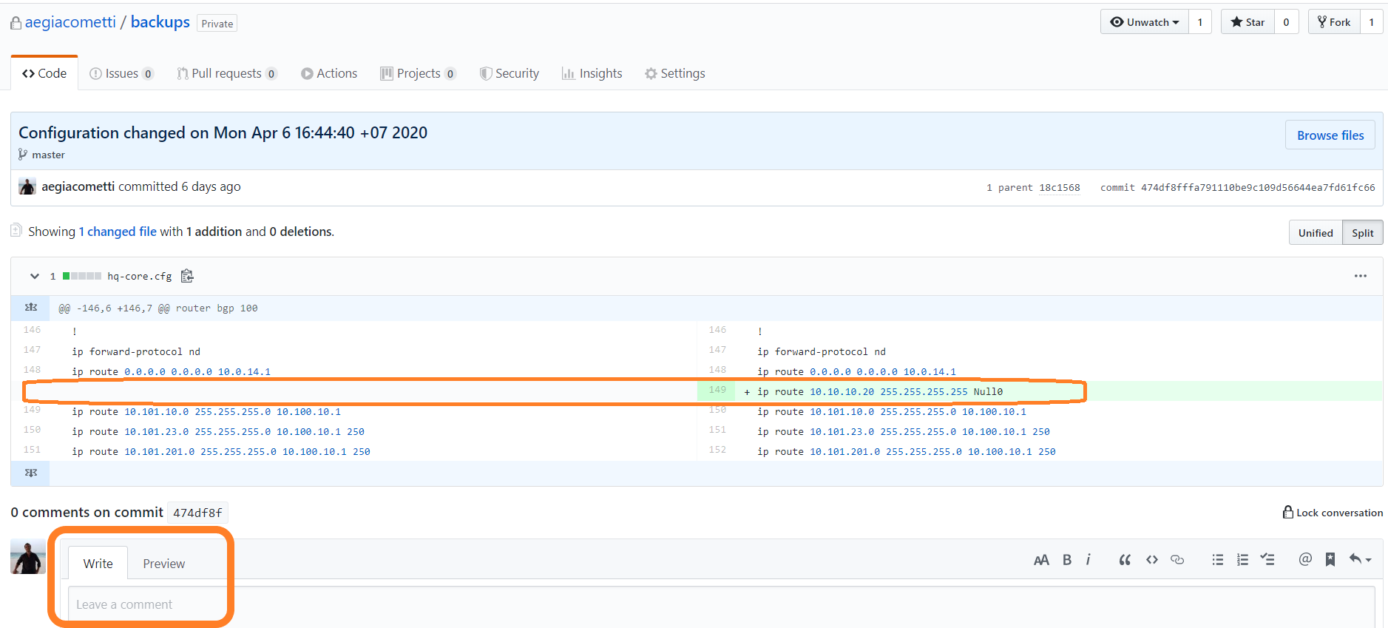Add header text with AA icon
The height and width of the screenshot is (628, 1388).
coord(1041,560)
